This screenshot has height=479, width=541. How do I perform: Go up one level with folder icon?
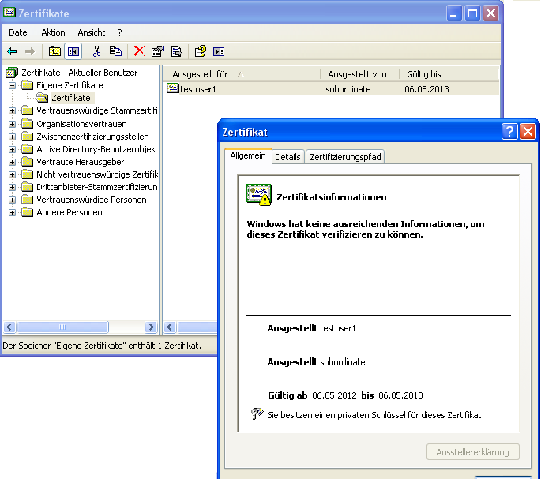(54, 51)
